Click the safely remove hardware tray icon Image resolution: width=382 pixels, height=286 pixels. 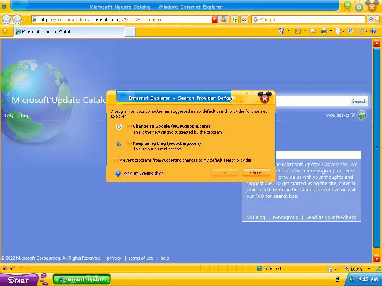[x=351, y=279]
